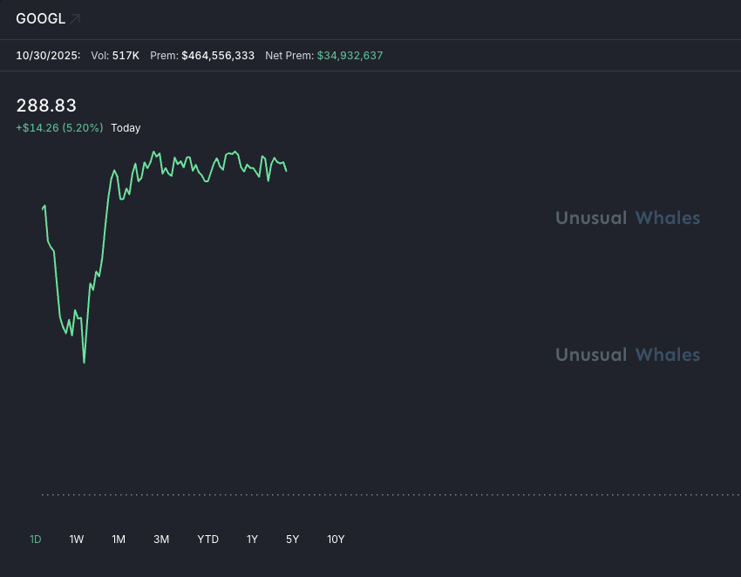Click the upper Unusual Whales watermark

pos(628,218)
